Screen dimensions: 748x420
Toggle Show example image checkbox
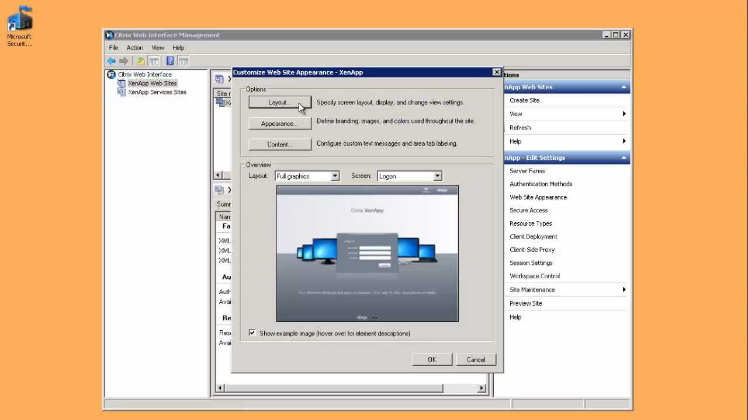252,332
